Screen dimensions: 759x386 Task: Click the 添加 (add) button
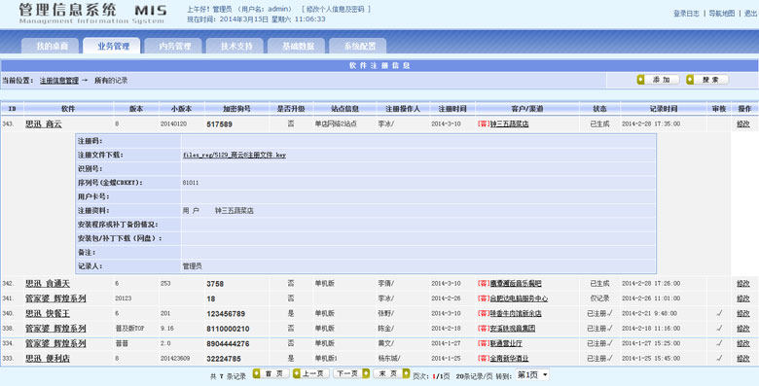point(658,80)
